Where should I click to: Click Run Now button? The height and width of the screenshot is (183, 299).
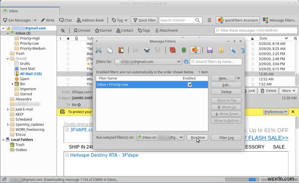click(197, 137)
